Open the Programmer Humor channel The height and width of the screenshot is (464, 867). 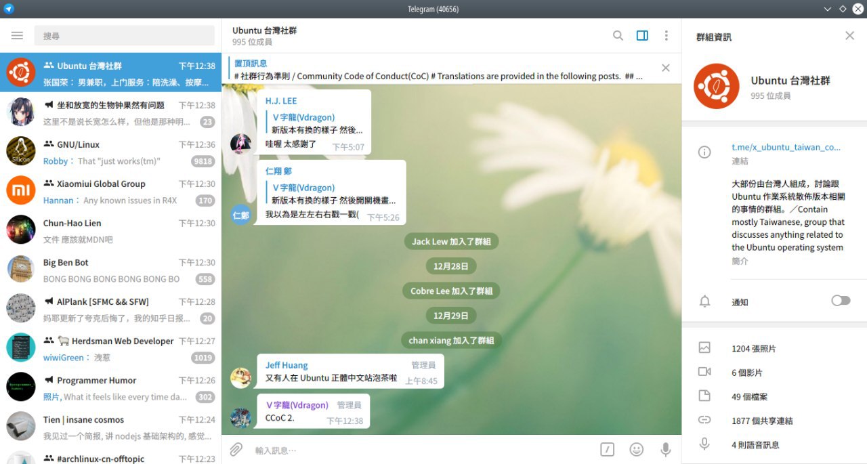pyautogui.click(x=110, y=387)
